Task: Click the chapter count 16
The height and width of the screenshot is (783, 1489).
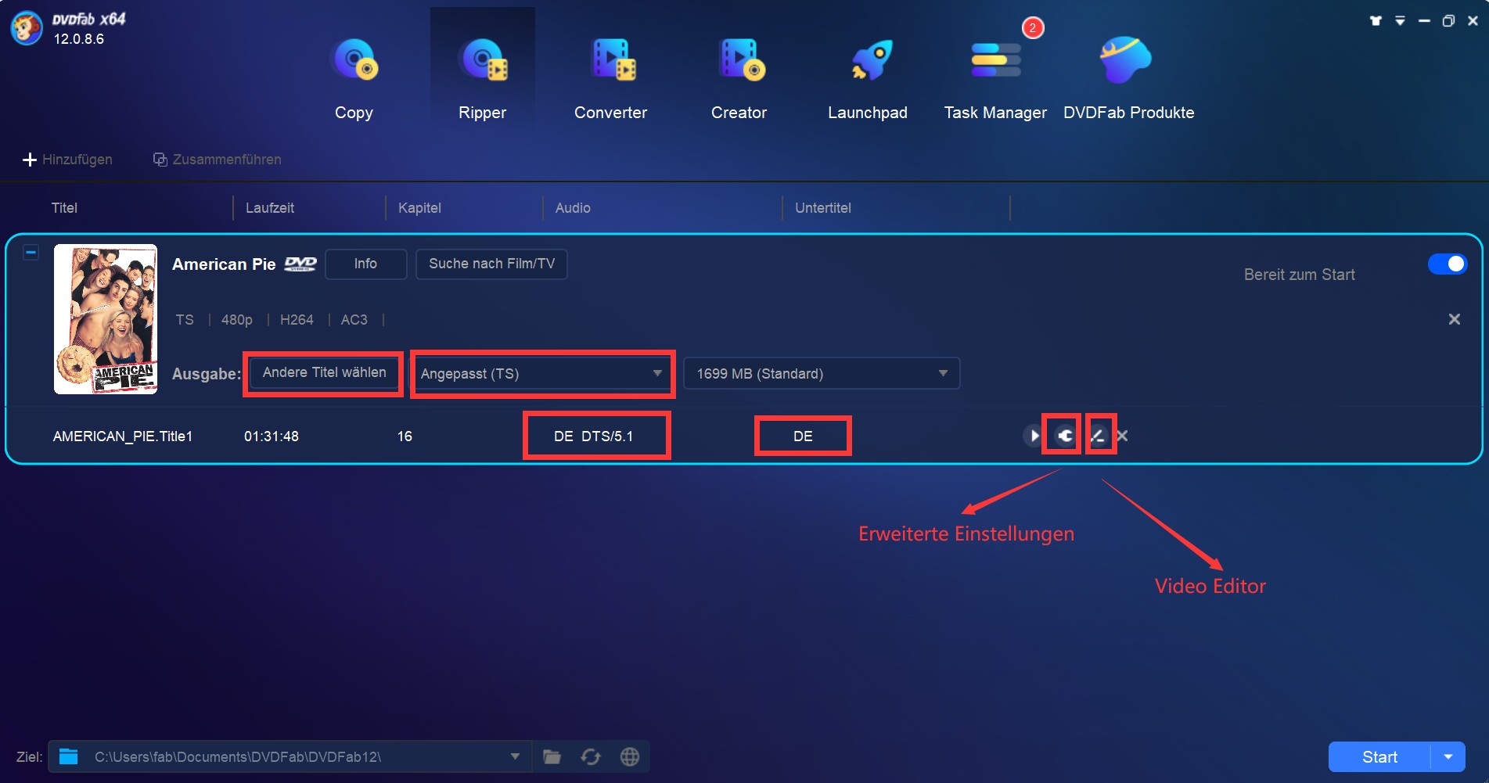Action: coord(405,436)
